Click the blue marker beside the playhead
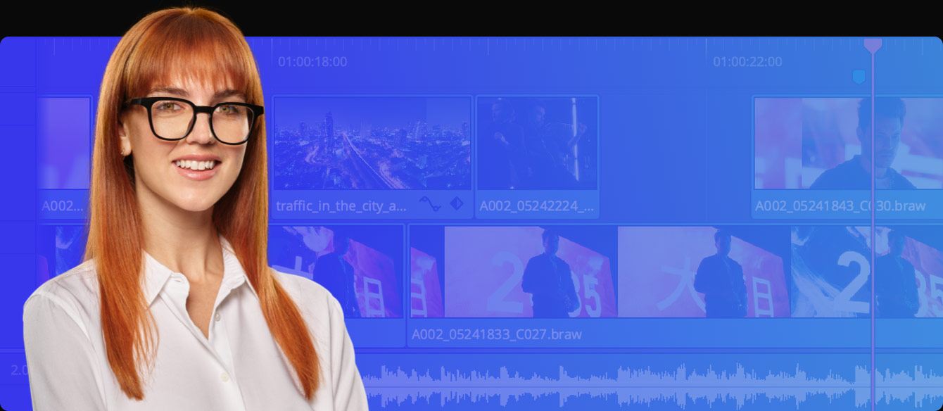This screenshot has height=411, width=943. click(x=859, y=75)
